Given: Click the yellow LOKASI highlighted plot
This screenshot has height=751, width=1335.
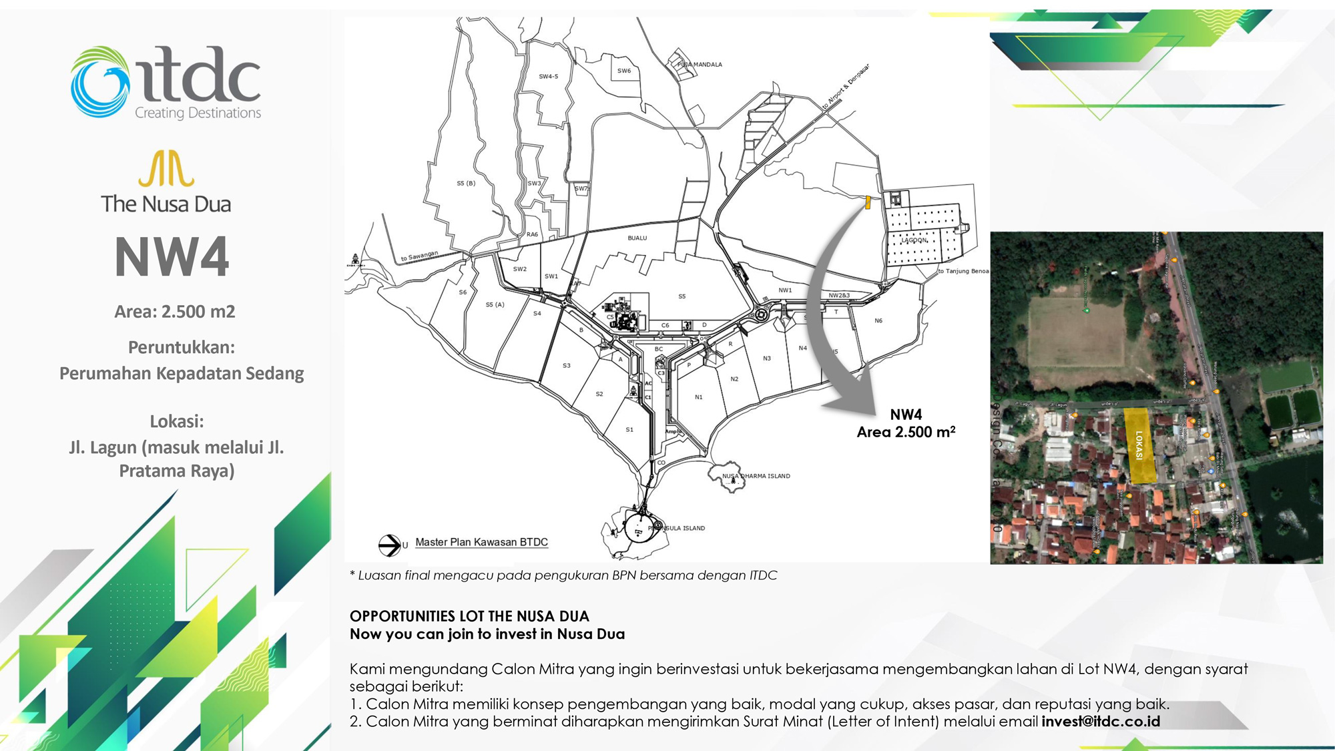Looking at the screenshot, I should pos(1139,446).
